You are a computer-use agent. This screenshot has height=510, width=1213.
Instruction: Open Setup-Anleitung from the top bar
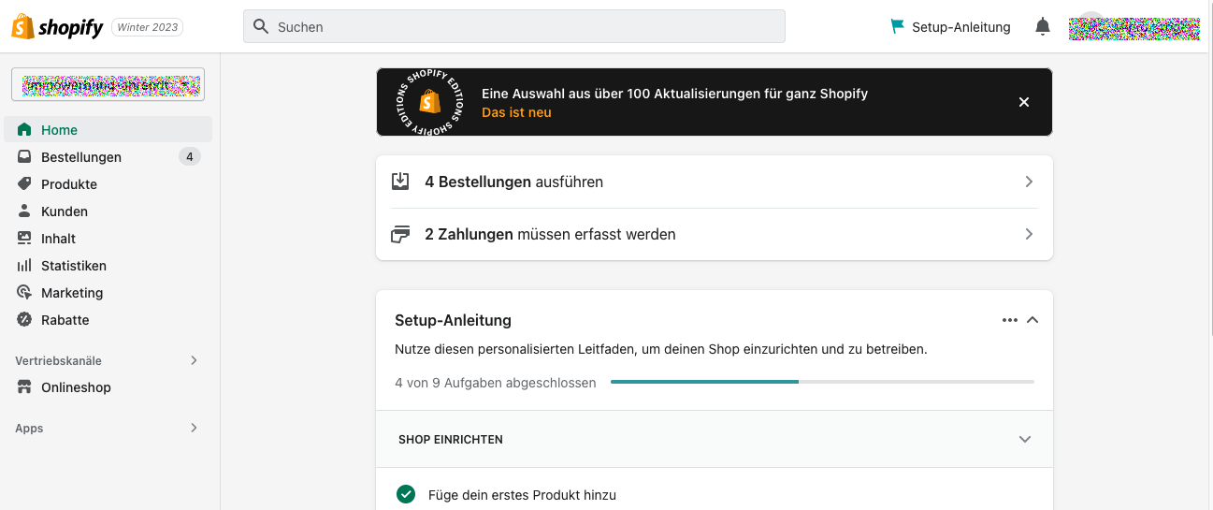point(950,27)
